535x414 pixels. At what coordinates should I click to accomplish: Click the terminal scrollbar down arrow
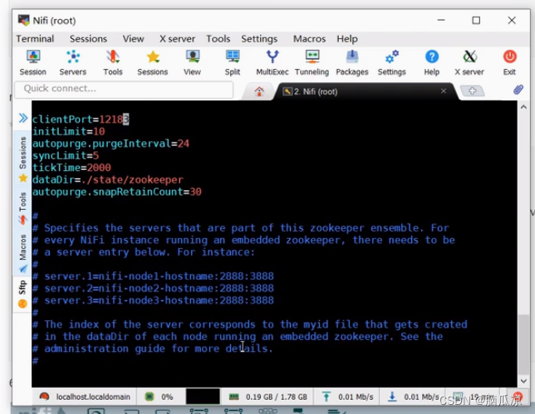pos(523,381)
